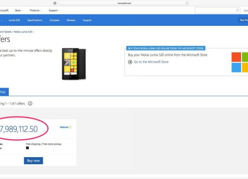Focus the site search field
248x179 pixels.
click(217, 10)
